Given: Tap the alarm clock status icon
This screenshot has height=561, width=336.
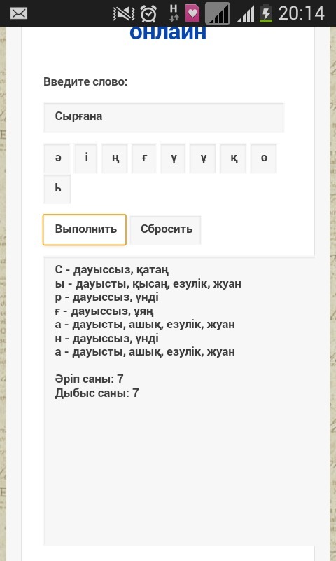Looking at the screenshot, I should point(148,13).
